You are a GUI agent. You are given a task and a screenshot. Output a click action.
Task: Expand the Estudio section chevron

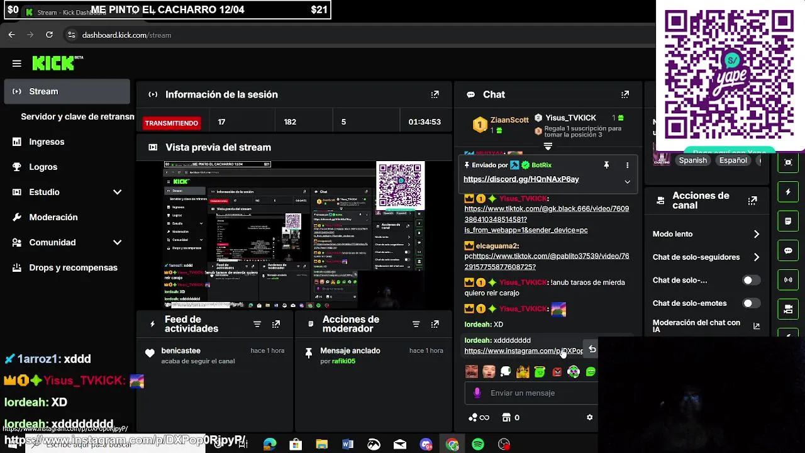point(117,192)
